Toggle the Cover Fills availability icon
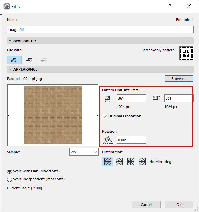 [29, 60]
